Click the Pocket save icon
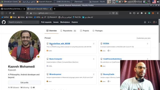 coord(113,13)
